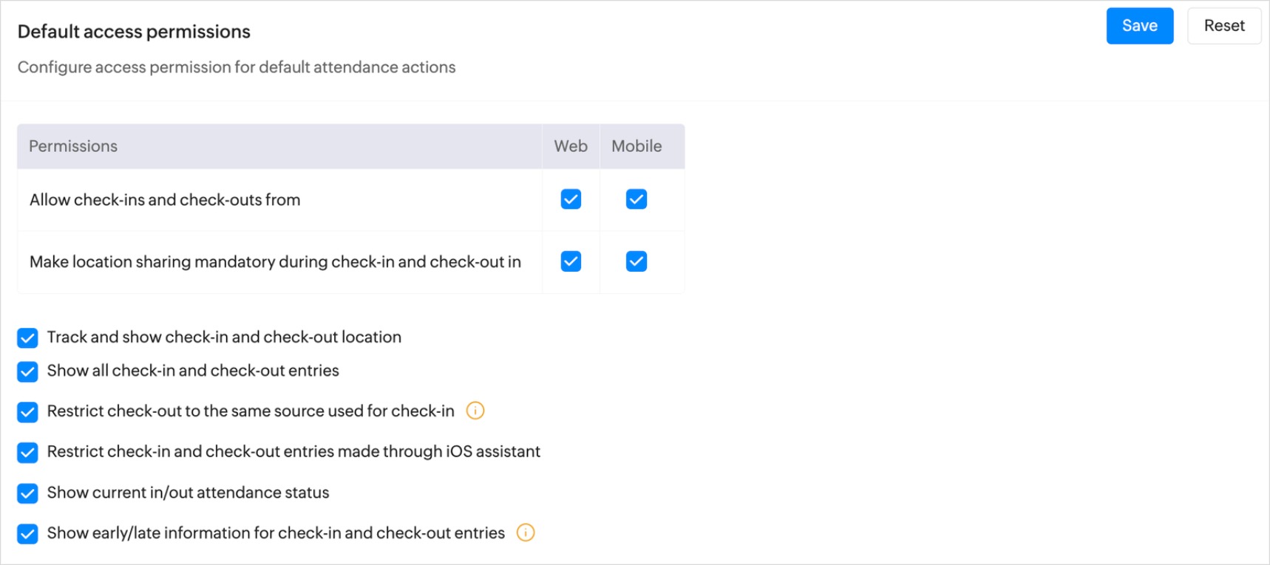Screen dimensions: 1270x565
Task: Uncheck the iOS assistant restriction checkbox
Action: (27, 453)
